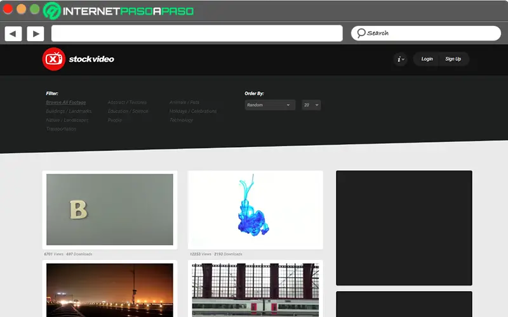This screenshot has height=317, width=508.
Task: Click the browser address bar field
Action: [x=197, y=33]
